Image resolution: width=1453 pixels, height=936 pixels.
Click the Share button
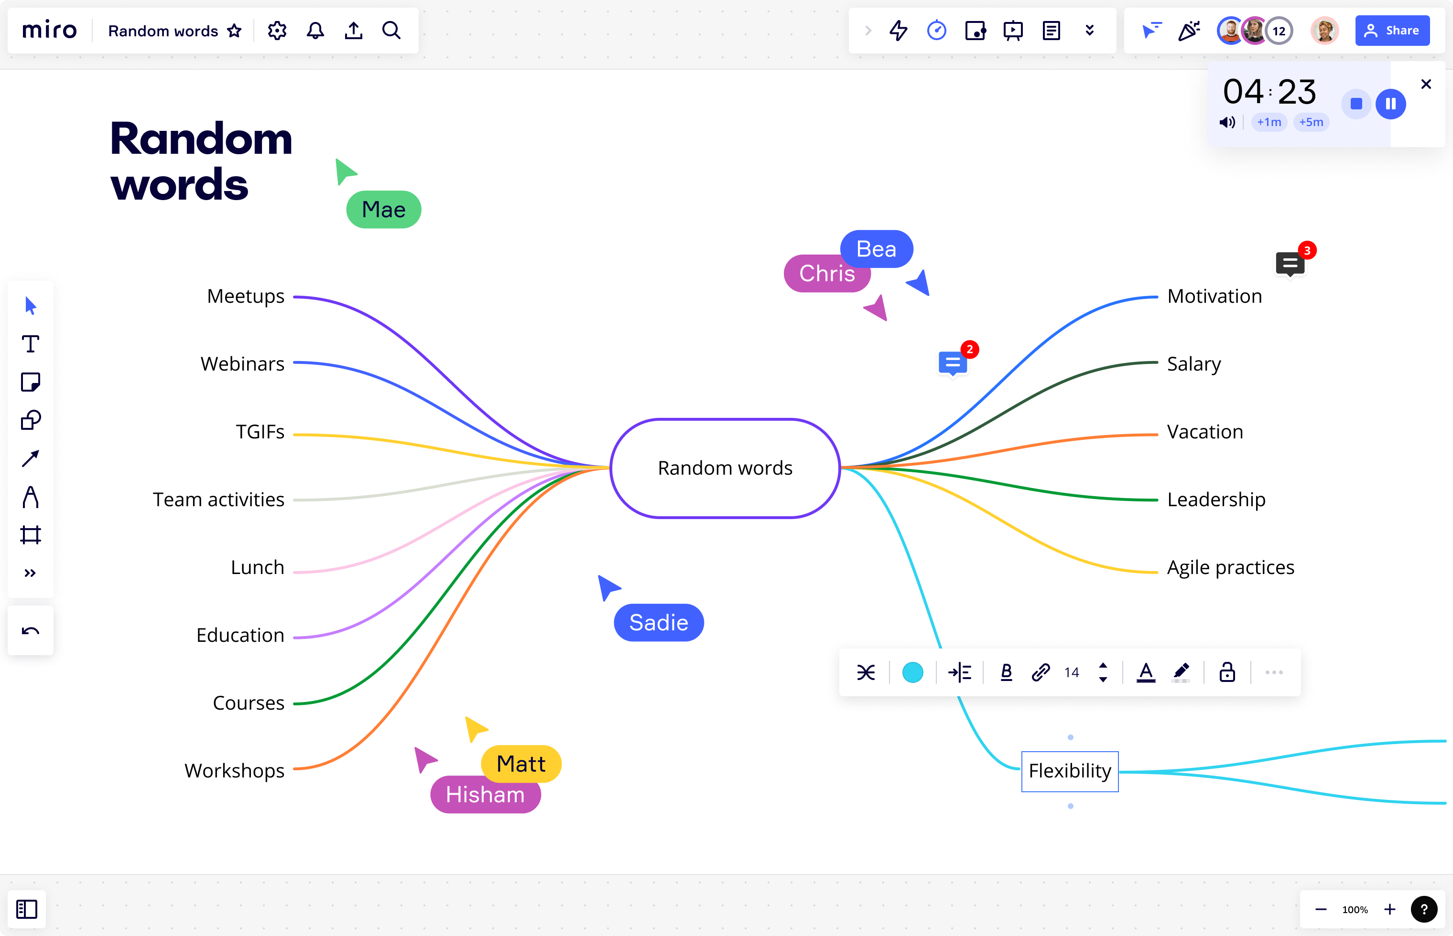pyautogui.click(x=1391, y=31)
